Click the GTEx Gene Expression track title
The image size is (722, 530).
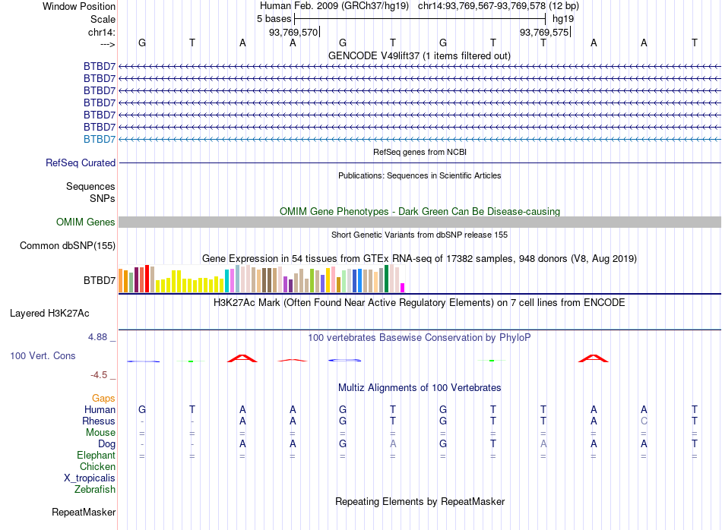click(420, 259)
